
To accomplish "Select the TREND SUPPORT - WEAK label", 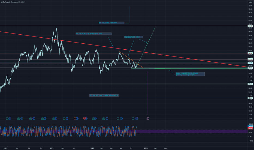I will click(133, 37).
